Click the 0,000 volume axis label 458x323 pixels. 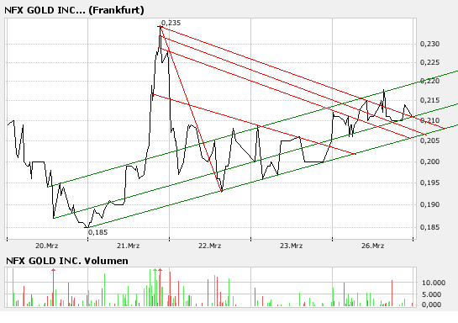[431, 304]
